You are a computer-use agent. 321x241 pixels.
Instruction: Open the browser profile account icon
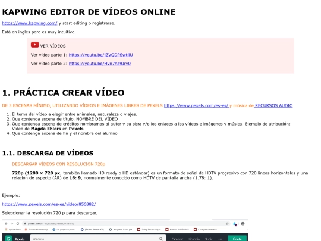tap(243, 224)
